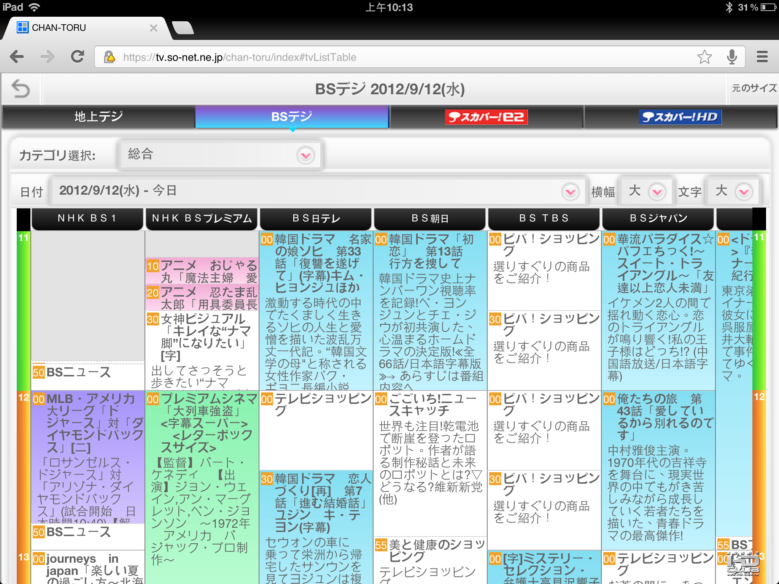Open 12:00 ビバ!ショッピング on BS TBS
The height and width of the screenshot is (584, 779).
click(544, 430)
